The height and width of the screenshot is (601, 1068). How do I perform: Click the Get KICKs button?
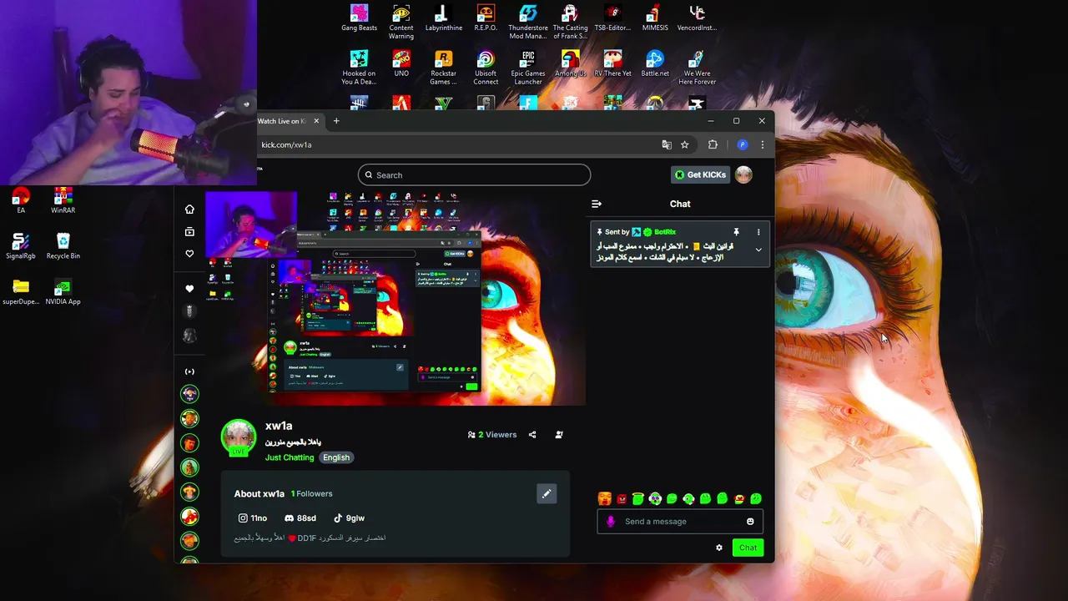click(700, 174)
